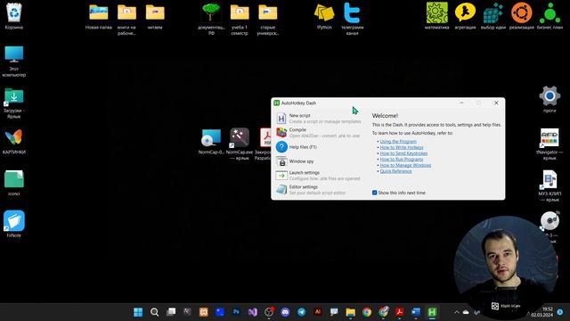This screenshot has height=321, width=570.
Task: Minimize the AutoHotkey Dash window
Action: (x=461, y=103)
